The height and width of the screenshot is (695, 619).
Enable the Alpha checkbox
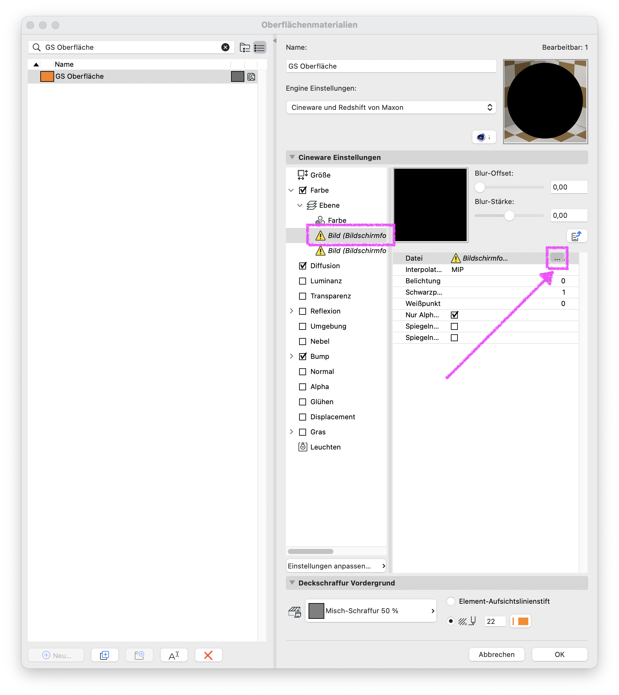click(x=302, y=387)
